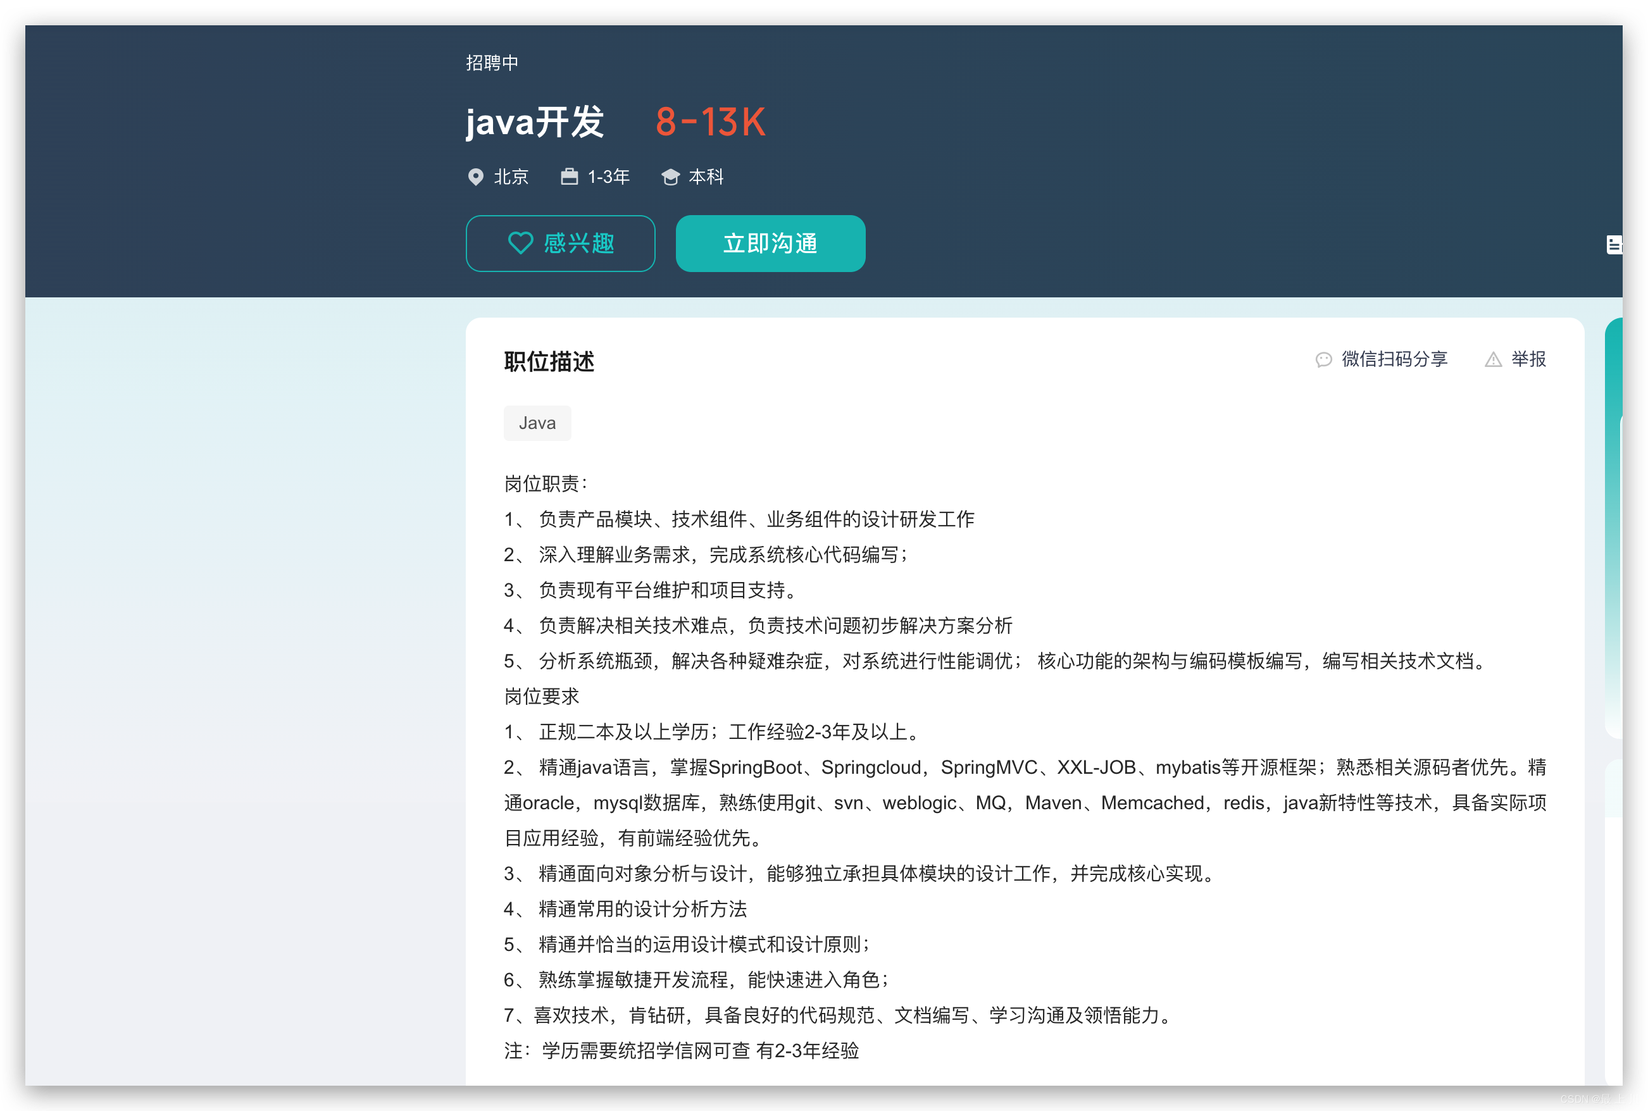This screenshot has width=1648, height=1111.
Task: Click the 立即沟通 button to start chatting
Action: 770,243
